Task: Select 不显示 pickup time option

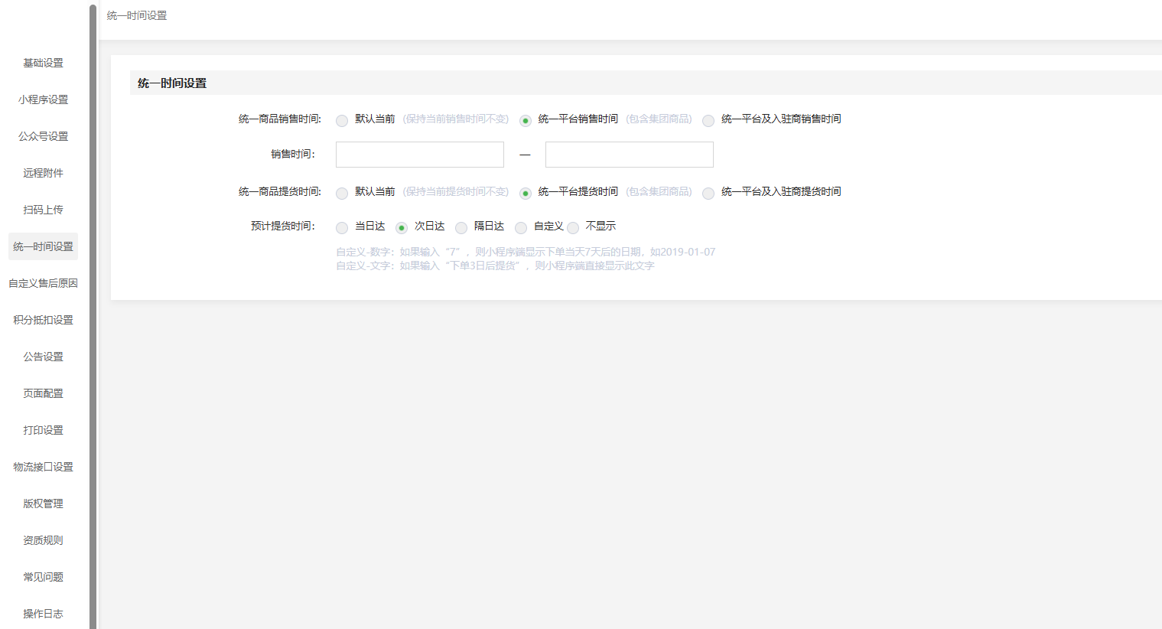Action: point(573,228)
